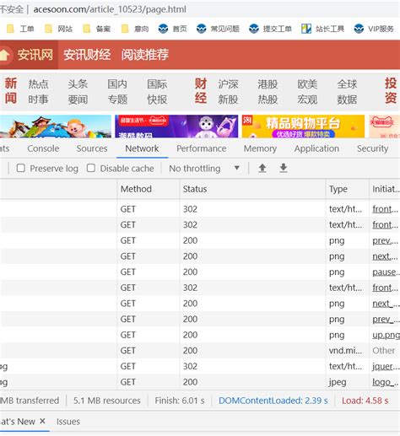This screenshot has width=400, height=436.
Task: Open the VIP服务 bookmark
Action: pyautogui.click(x=374, y=29)
